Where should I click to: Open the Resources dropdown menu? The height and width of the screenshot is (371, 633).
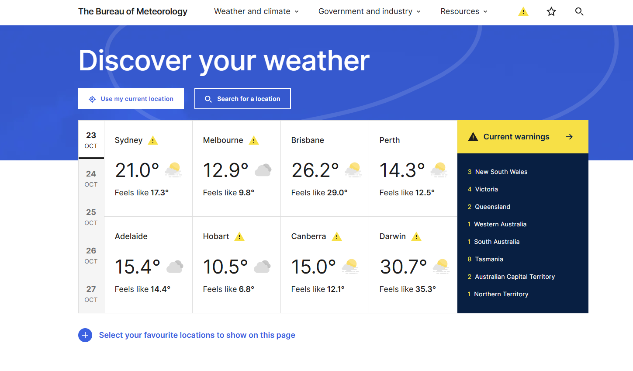pyautogui.click(x=464, y=11)
